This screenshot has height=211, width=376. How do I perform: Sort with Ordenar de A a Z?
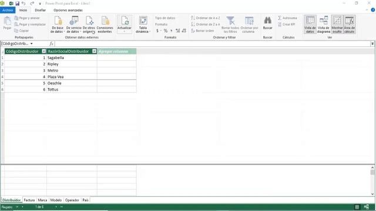(x=206, y=18)
